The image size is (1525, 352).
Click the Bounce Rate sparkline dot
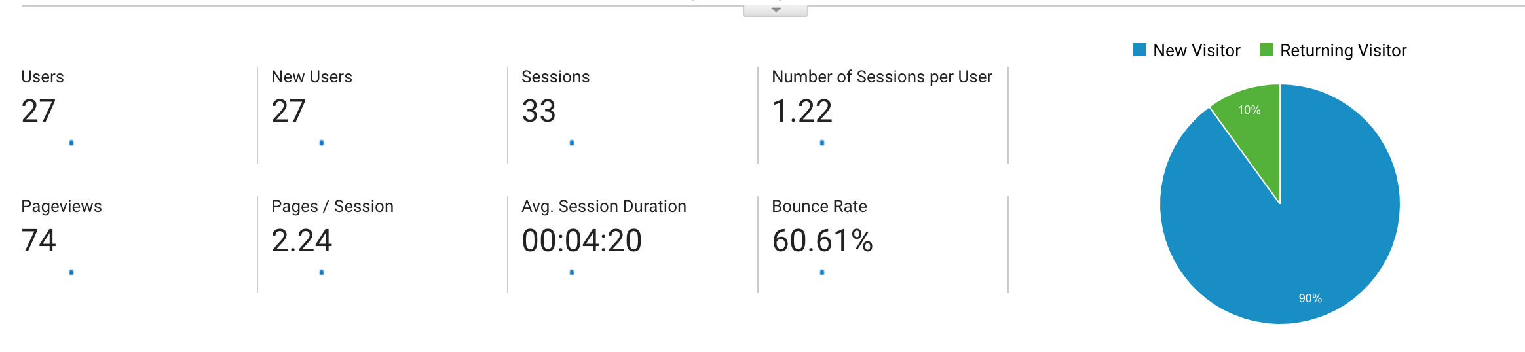(x=822, y=272)
